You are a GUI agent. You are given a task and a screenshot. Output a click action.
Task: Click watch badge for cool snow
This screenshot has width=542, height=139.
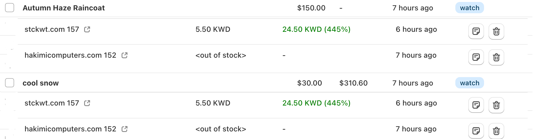pos(469,83)
